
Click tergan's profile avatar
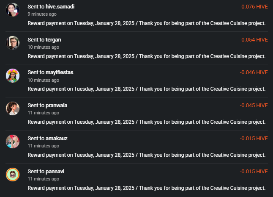(13, 43)
